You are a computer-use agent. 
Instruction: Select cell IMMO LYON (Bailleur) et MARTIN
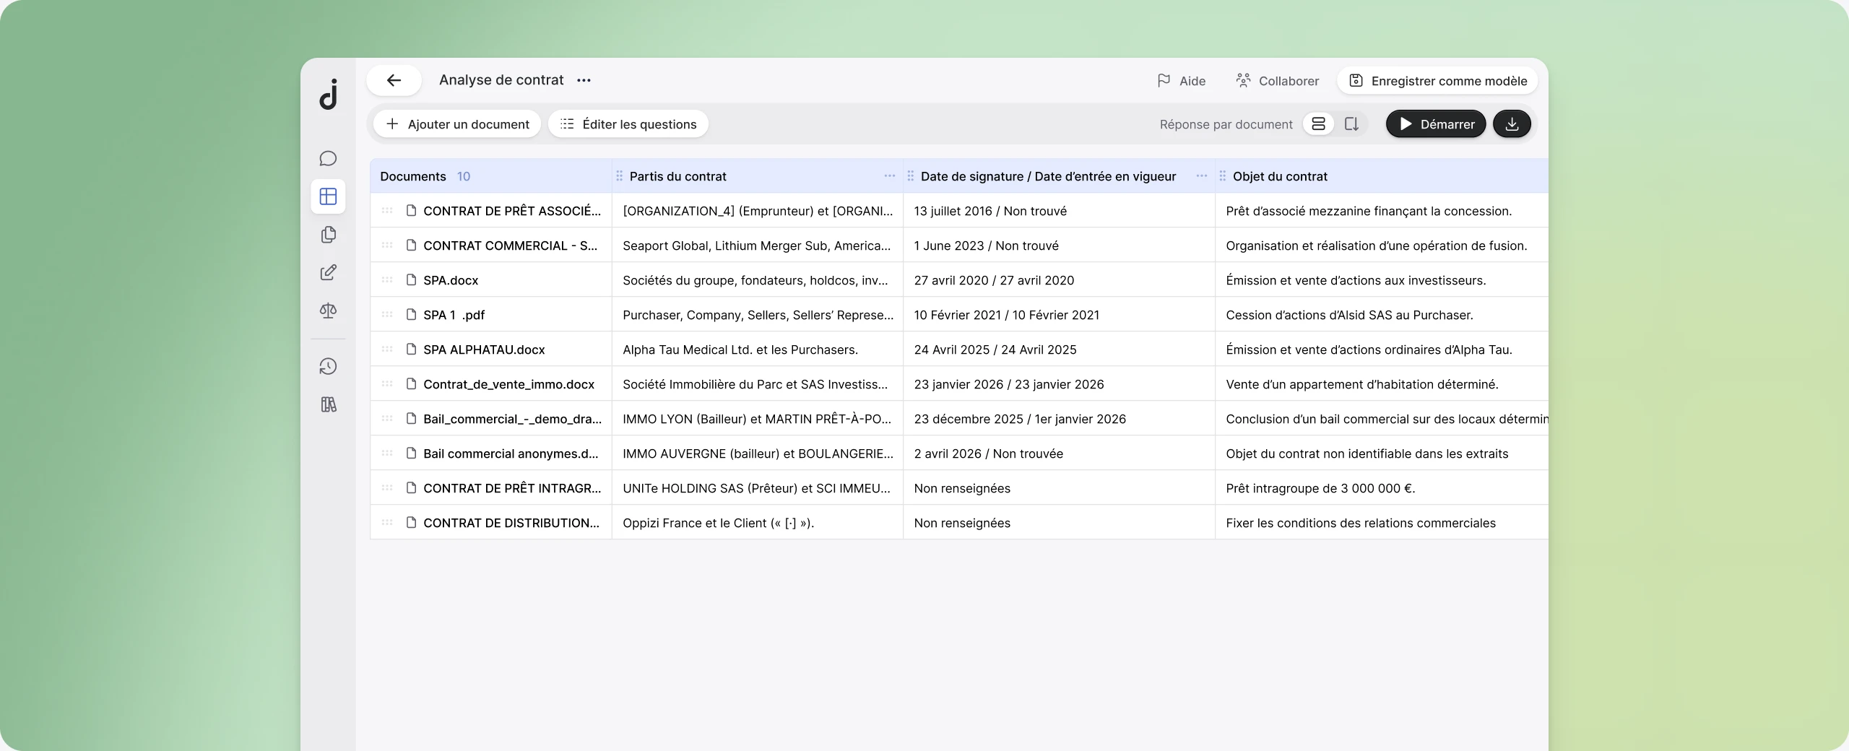pos(757,419)
